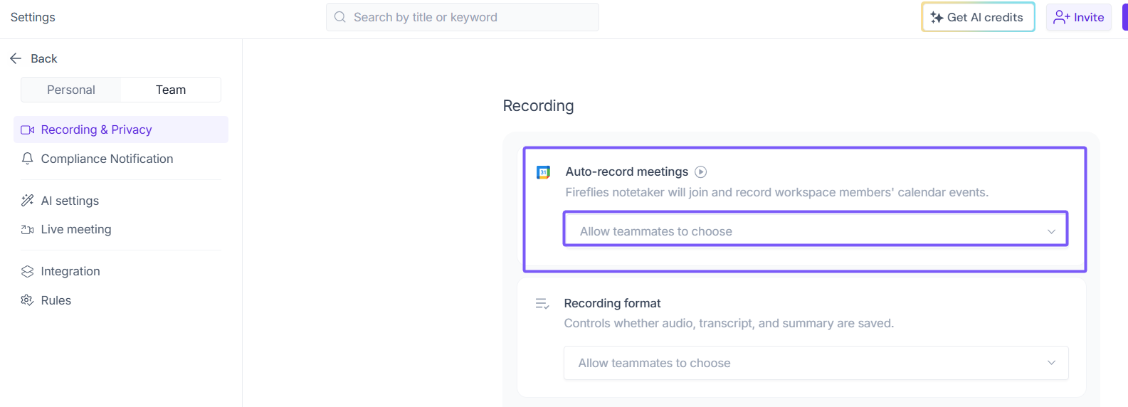1128x407 pixels.
Task: Open the Recording format dropdown
Action: 815,363
